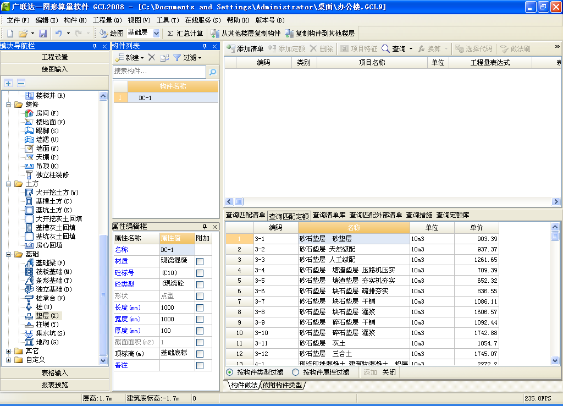This screenshot has width=563, height=406.
Task: Enable the 厚度 attachment checkbox
Action: 200,331
